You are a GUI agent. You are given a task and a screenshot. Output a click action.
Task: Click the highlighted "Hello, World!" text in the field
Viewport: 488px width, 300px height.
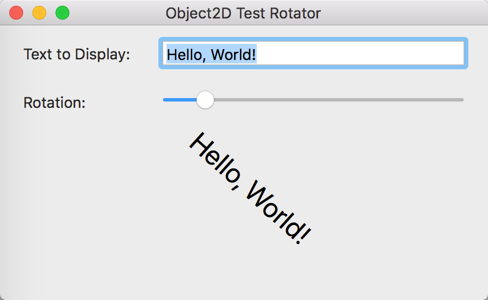coord(211,54)
